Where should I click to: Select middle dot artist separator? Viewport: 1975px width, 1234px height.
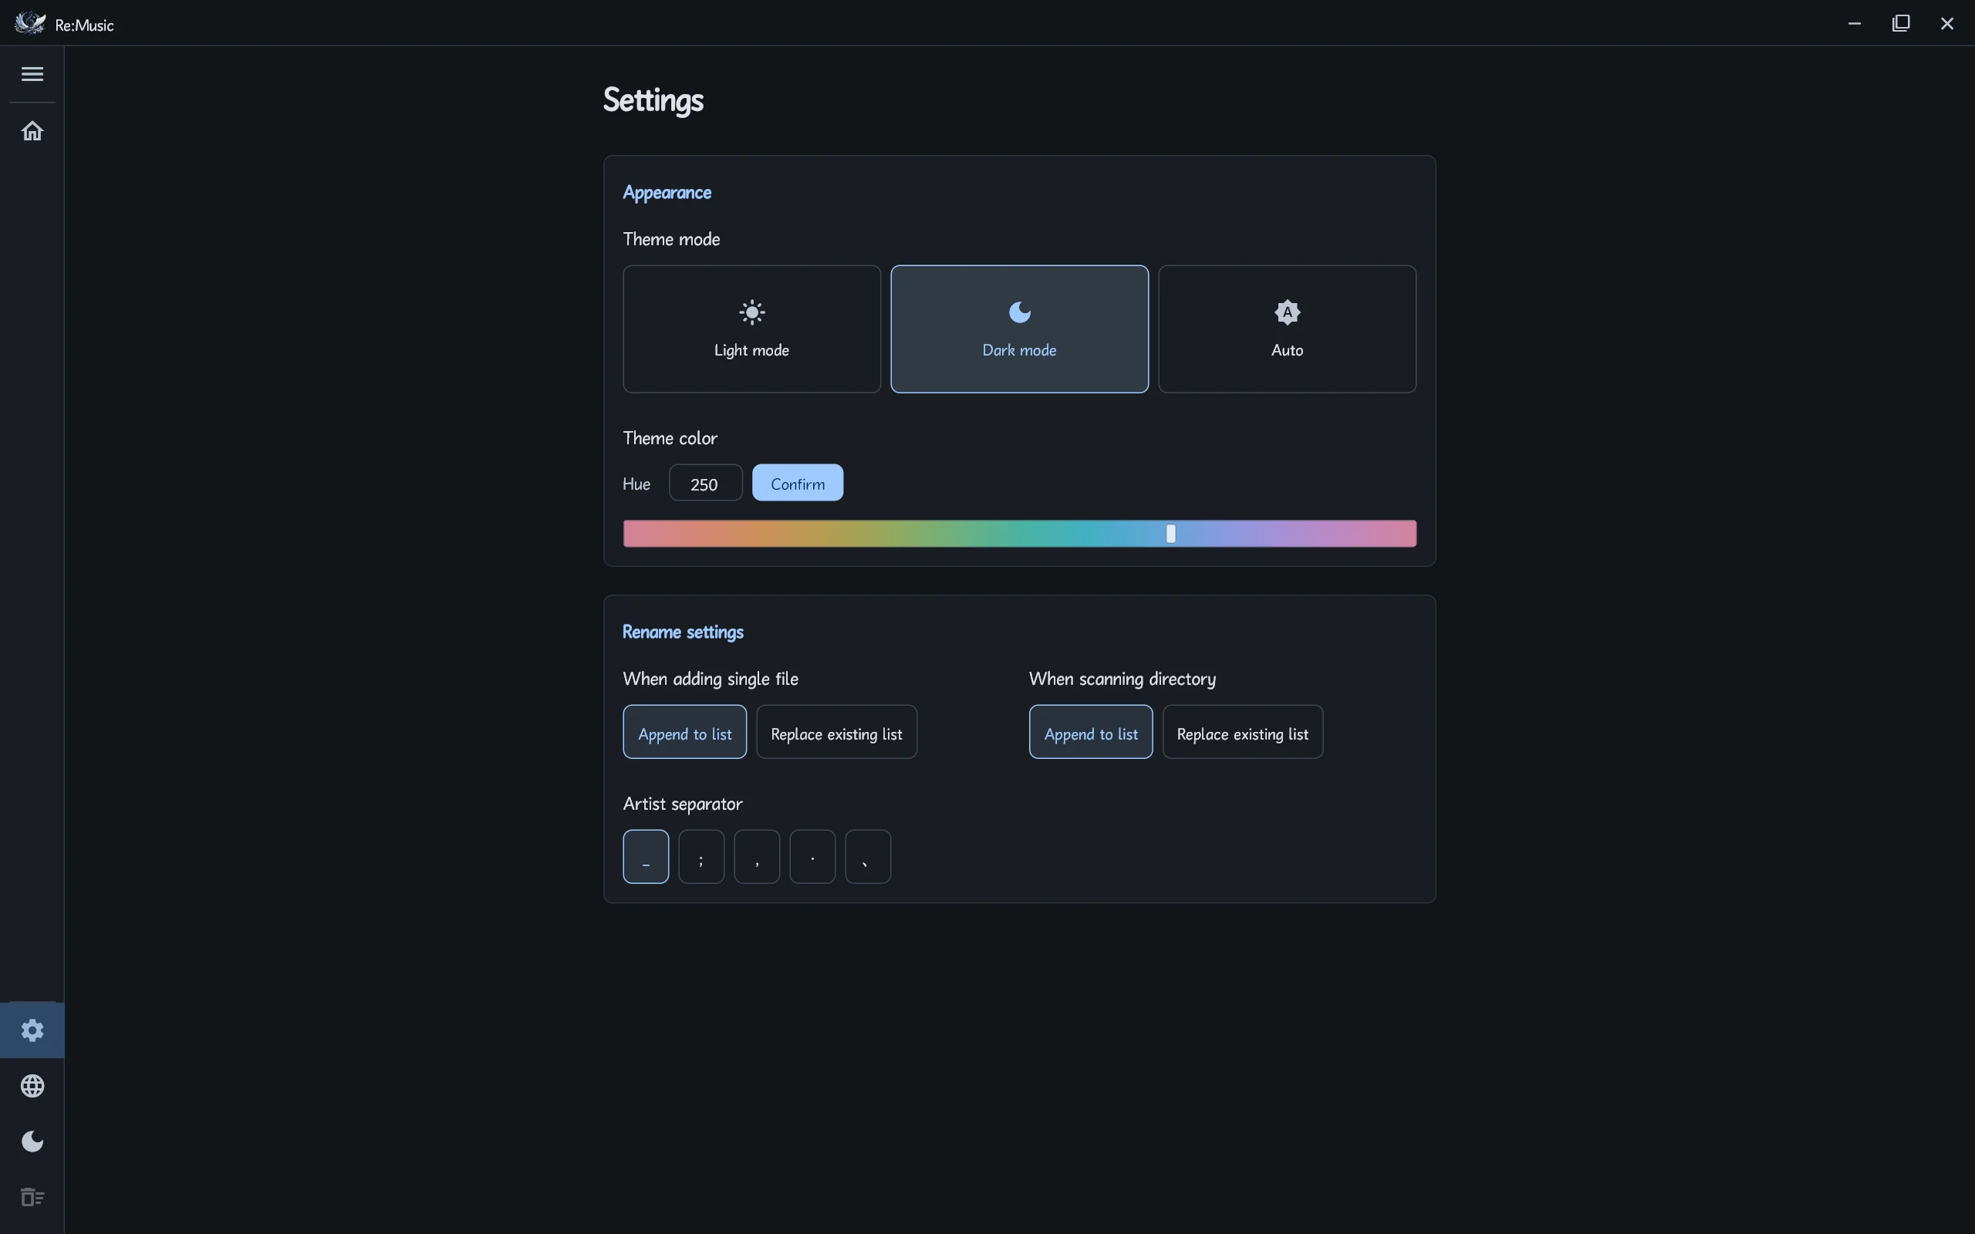(x=812, y=857)
